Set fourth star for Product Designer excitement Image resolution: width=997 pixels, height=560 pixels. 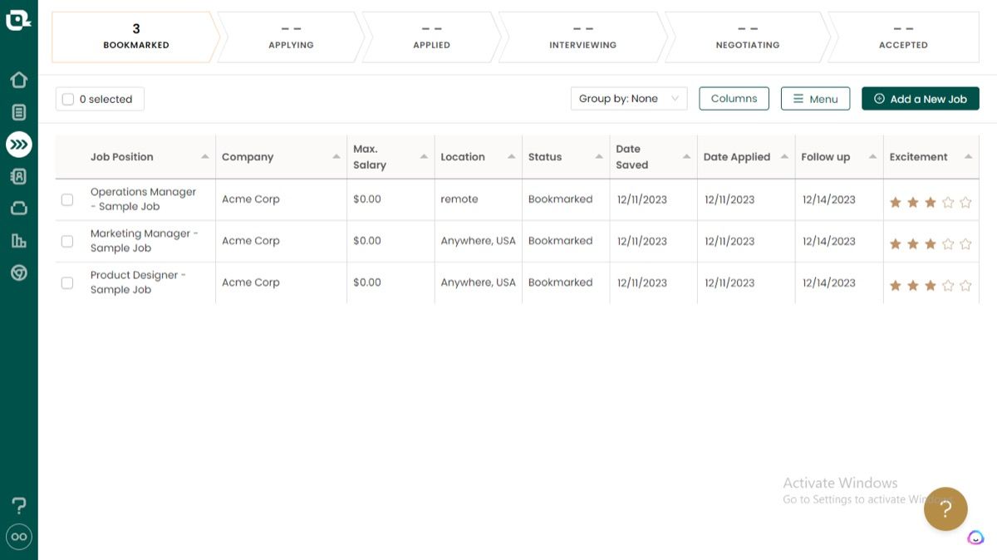948,285
